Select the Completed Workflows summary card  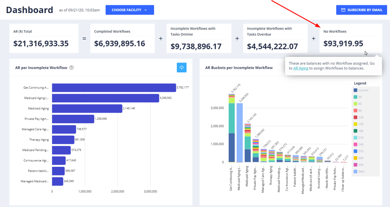122,38
